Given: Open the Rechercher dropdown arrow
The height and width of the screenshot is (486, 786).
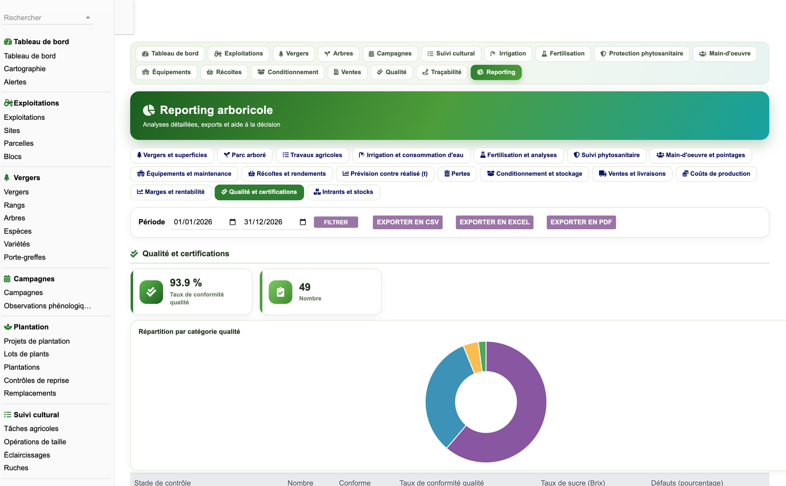Looking at the screenshot, I should [88, 18].
